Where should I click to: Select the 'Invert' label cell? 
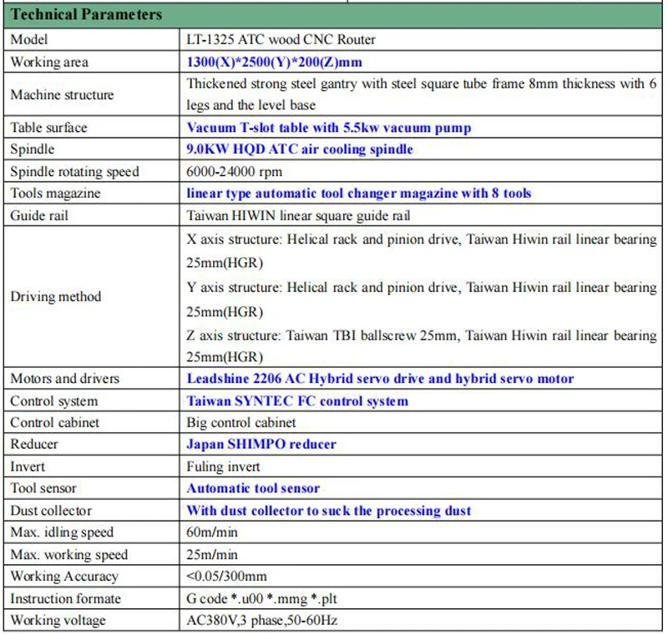pyautogui.click(x=92, y=466)
